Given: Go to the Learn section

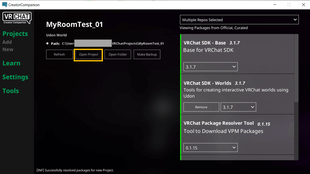Looking at the screenshot, I should tap(11, 63).
